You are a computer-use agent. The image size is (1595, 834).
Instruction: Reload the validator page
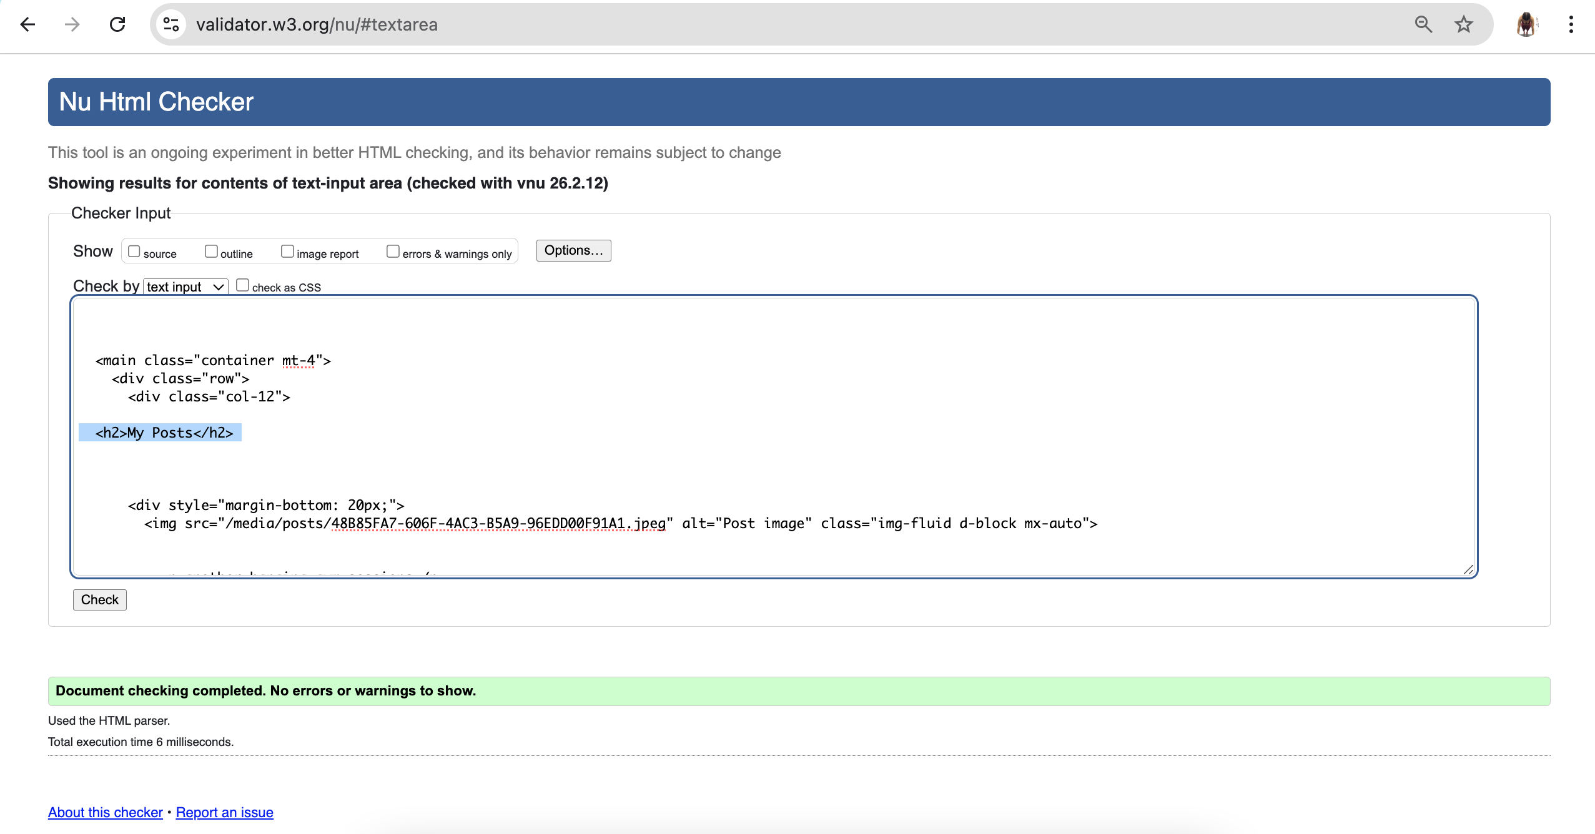point(117,24)
